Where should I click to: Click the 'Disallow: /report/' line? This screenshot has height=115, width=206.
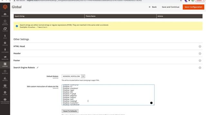click(x=70, y=97)
